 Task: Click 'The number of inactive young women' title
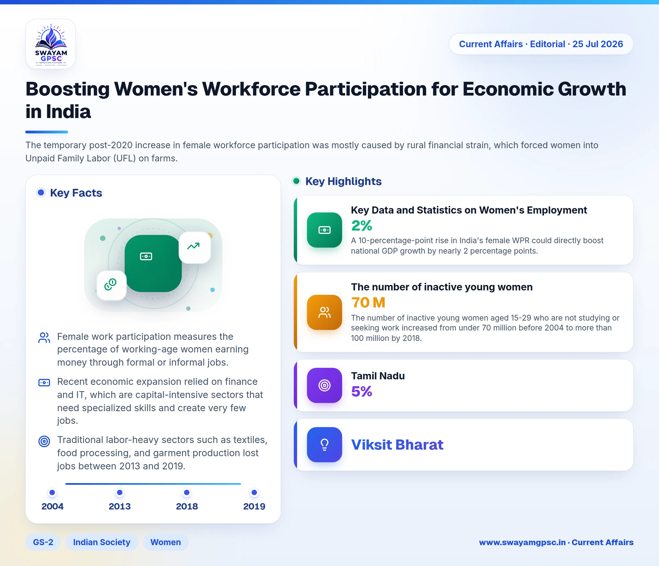(x=442, y=287)
